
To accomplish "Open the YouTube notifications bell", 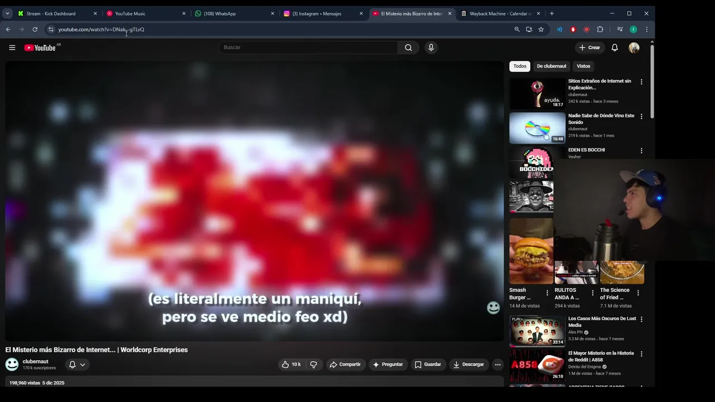I will 614,47.
